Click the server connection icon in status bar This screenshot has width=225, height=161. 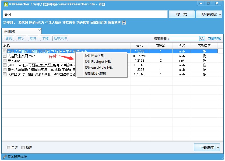(x=5, y=156)
